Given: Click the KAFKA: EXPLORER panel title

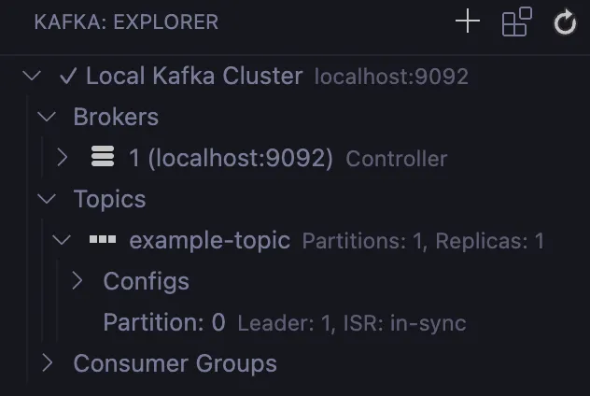Looking at the screenshot, I should pos(126,21).
